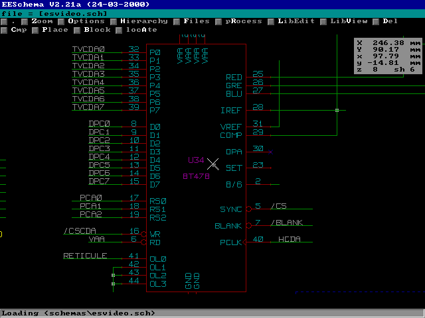425x318 pixels.
Task: Select the VAA label on RD input
Action: (x=96, y=239)
